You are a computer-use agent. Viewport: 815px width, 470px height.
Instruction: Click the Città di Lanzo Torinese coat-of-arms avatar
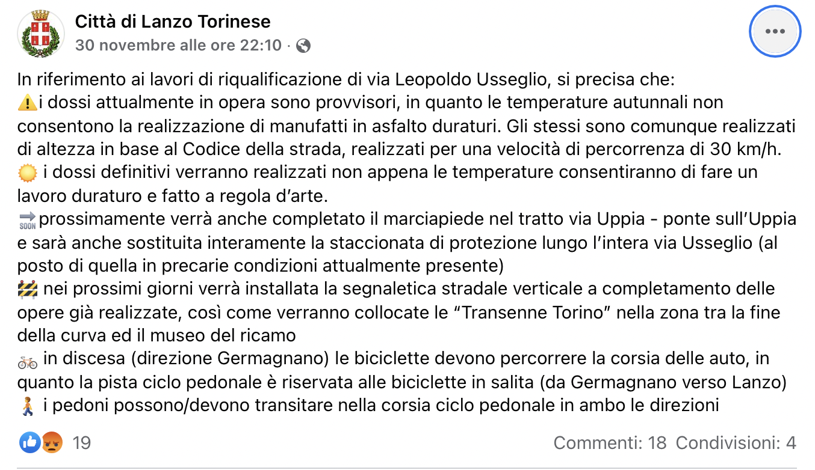tap(41, 32)
